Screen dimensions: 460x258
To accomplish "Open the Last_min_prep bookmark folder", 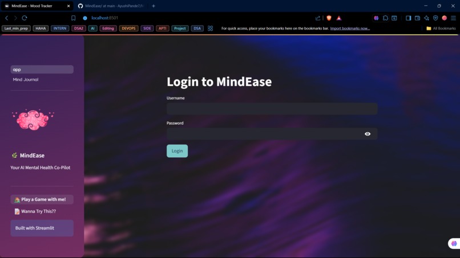I will [16, 28].
